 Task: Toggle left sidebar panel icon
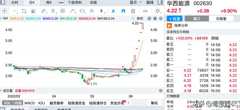click(x=3, y=3)
